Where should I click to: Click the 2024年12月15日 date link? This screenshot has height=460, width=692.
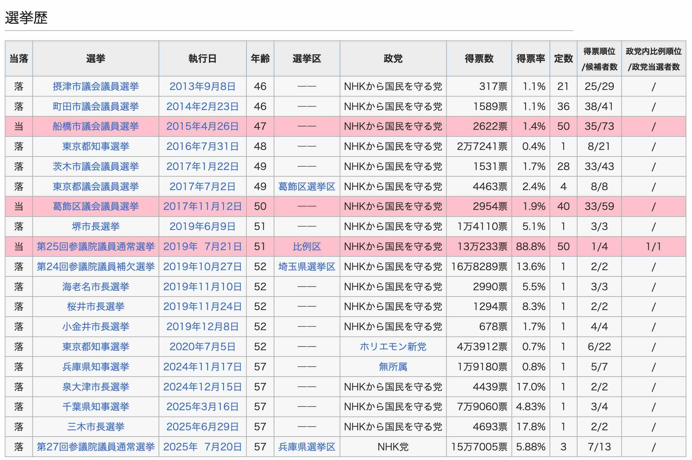202,387
